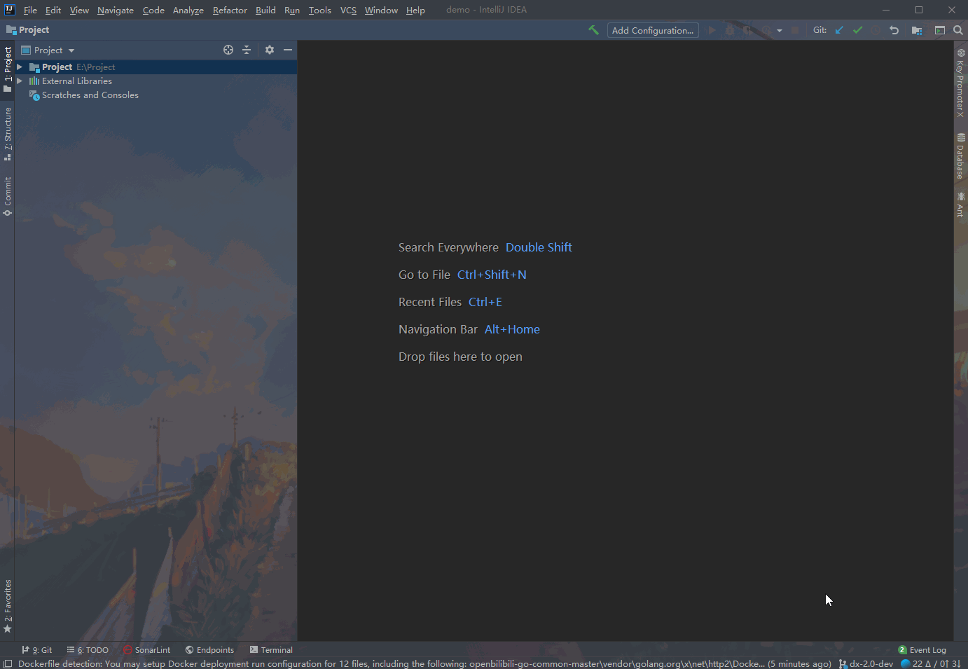Click the Dockerfile detection status message

(424, 663)
